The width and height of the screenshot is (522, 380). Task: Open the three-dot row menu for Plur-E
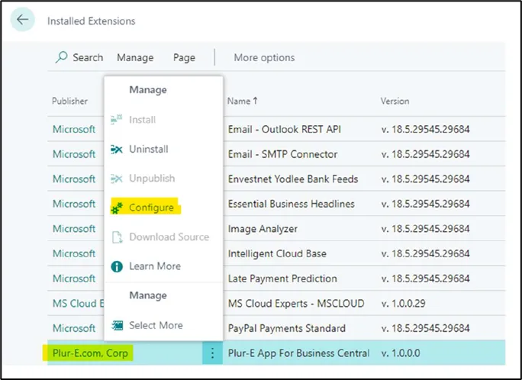pos(212,353)
